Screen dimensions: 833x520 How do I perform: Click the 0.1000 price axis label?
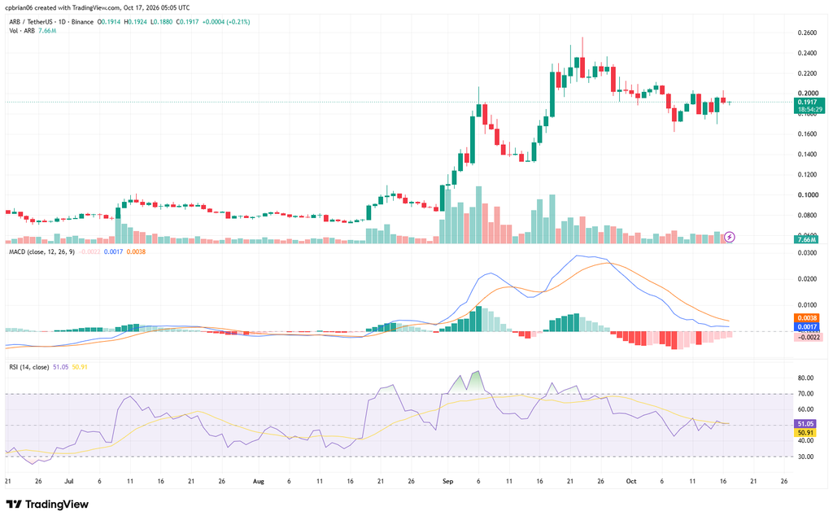(807, 195)
